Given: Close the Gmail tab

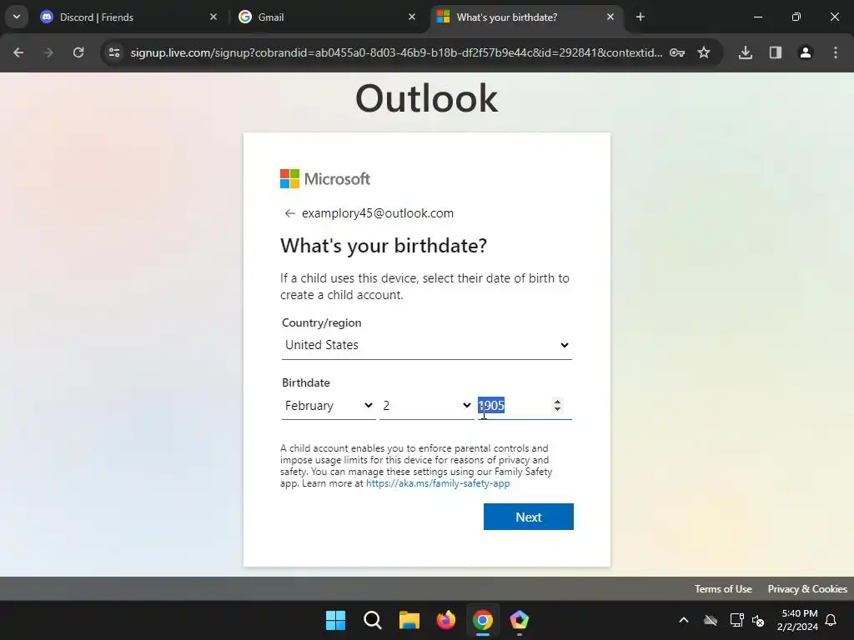Looking at the screenshot, I should coord(412,17).
